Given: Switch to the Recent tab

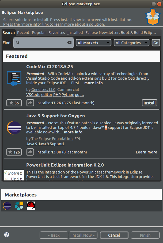Looking at the screenshot, I should [x=23, y=33].
